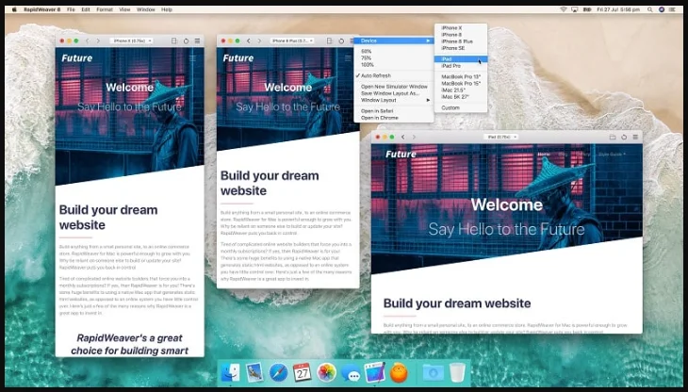Select MacBook Pro 15" device
Viewport: 688px width, 392px height.
461,83
